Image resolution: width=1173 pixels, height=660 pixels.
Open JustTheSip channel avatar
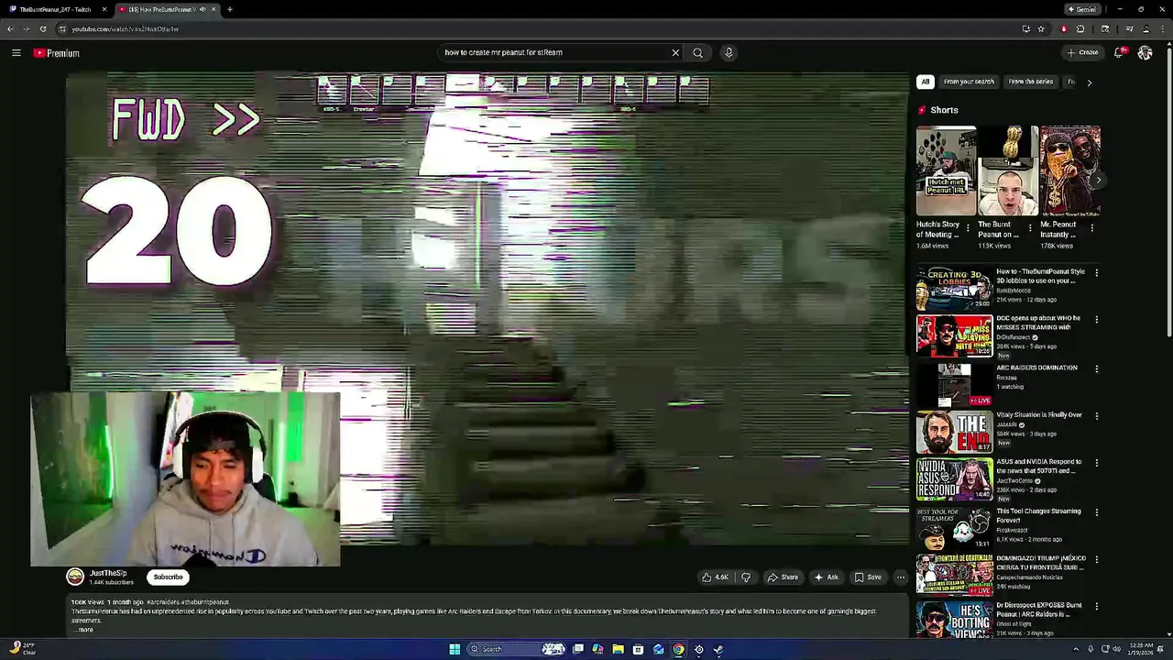[x=75, y=577]
